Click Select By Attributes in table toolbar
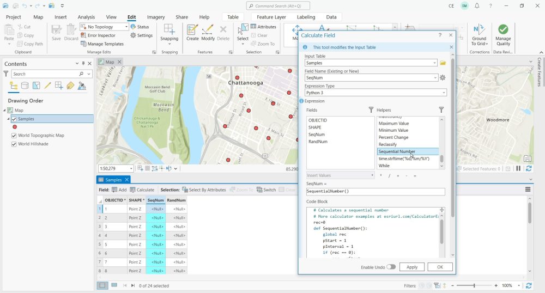545x293 pixels. 204,190
